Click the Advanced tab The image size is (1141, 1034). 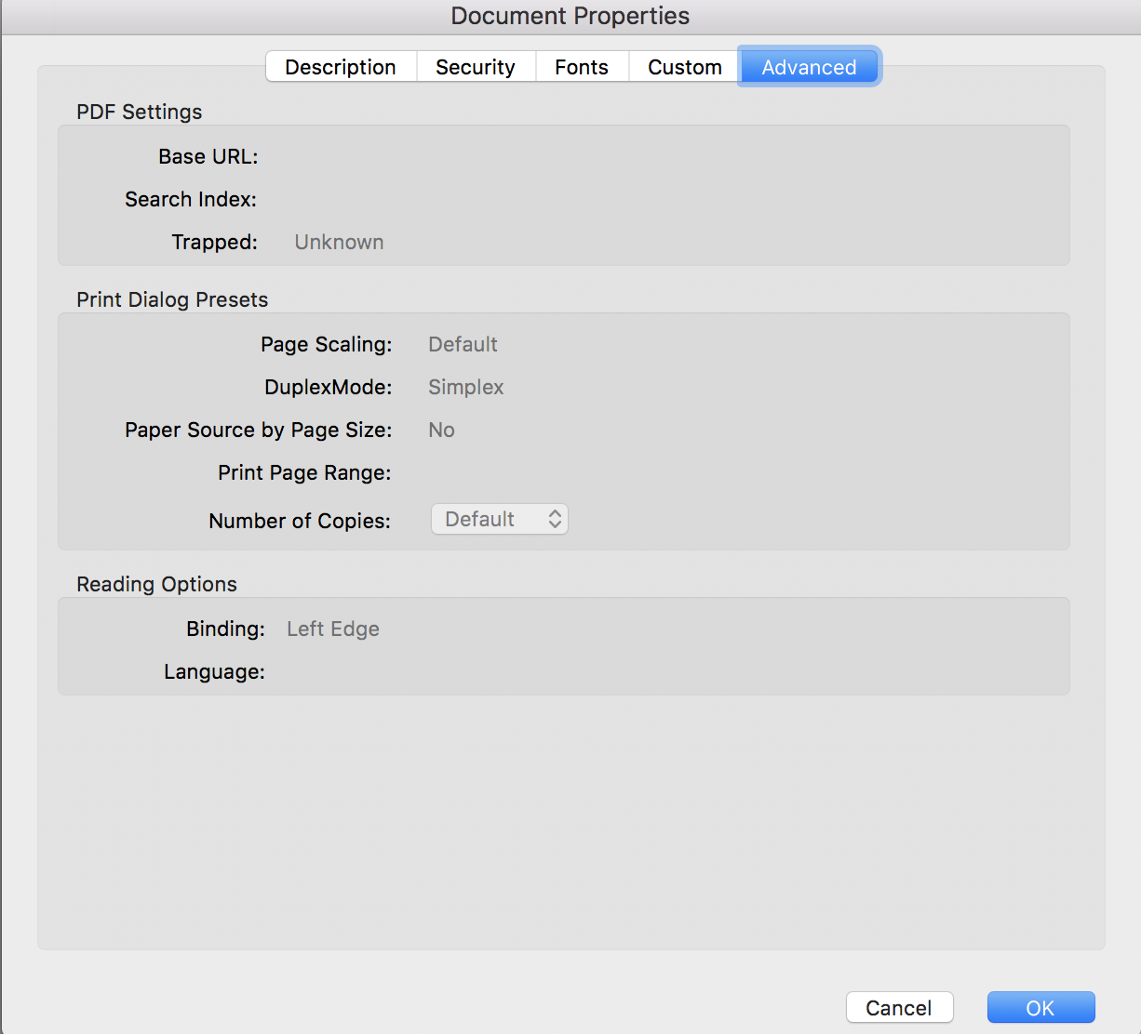click(809, 67)
